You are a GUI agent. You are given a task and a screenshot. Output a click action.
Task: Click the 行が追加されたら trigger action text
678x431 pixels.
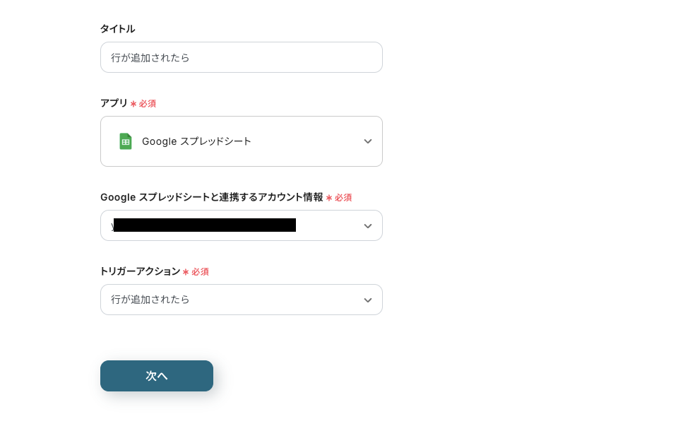(150, 300)
